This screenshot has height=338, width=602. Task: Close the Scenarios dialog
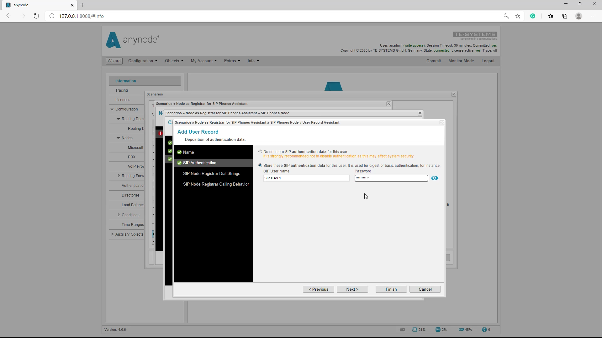pos(454,94)
